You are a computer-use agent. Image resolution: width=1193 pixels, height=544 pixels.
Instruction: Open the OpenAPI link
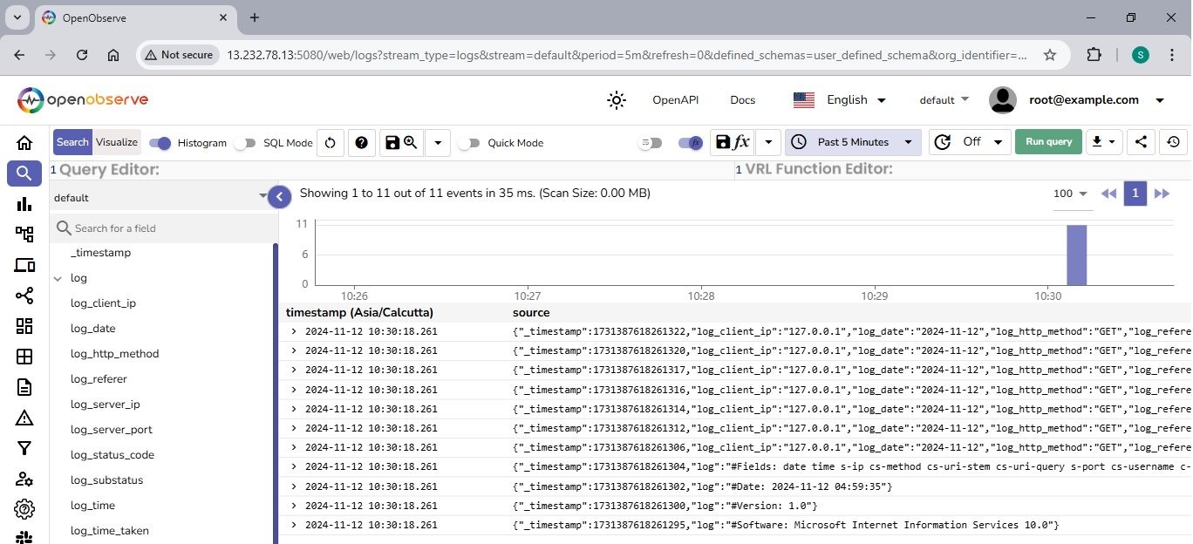coord(675,100)
